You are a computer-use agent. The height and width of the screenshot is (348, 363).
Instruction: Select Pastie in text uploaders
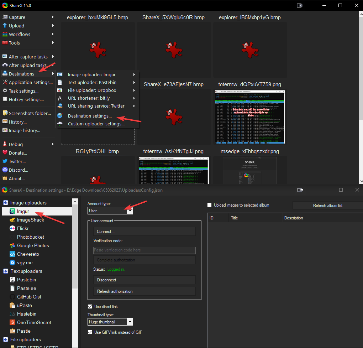[23, 331]
